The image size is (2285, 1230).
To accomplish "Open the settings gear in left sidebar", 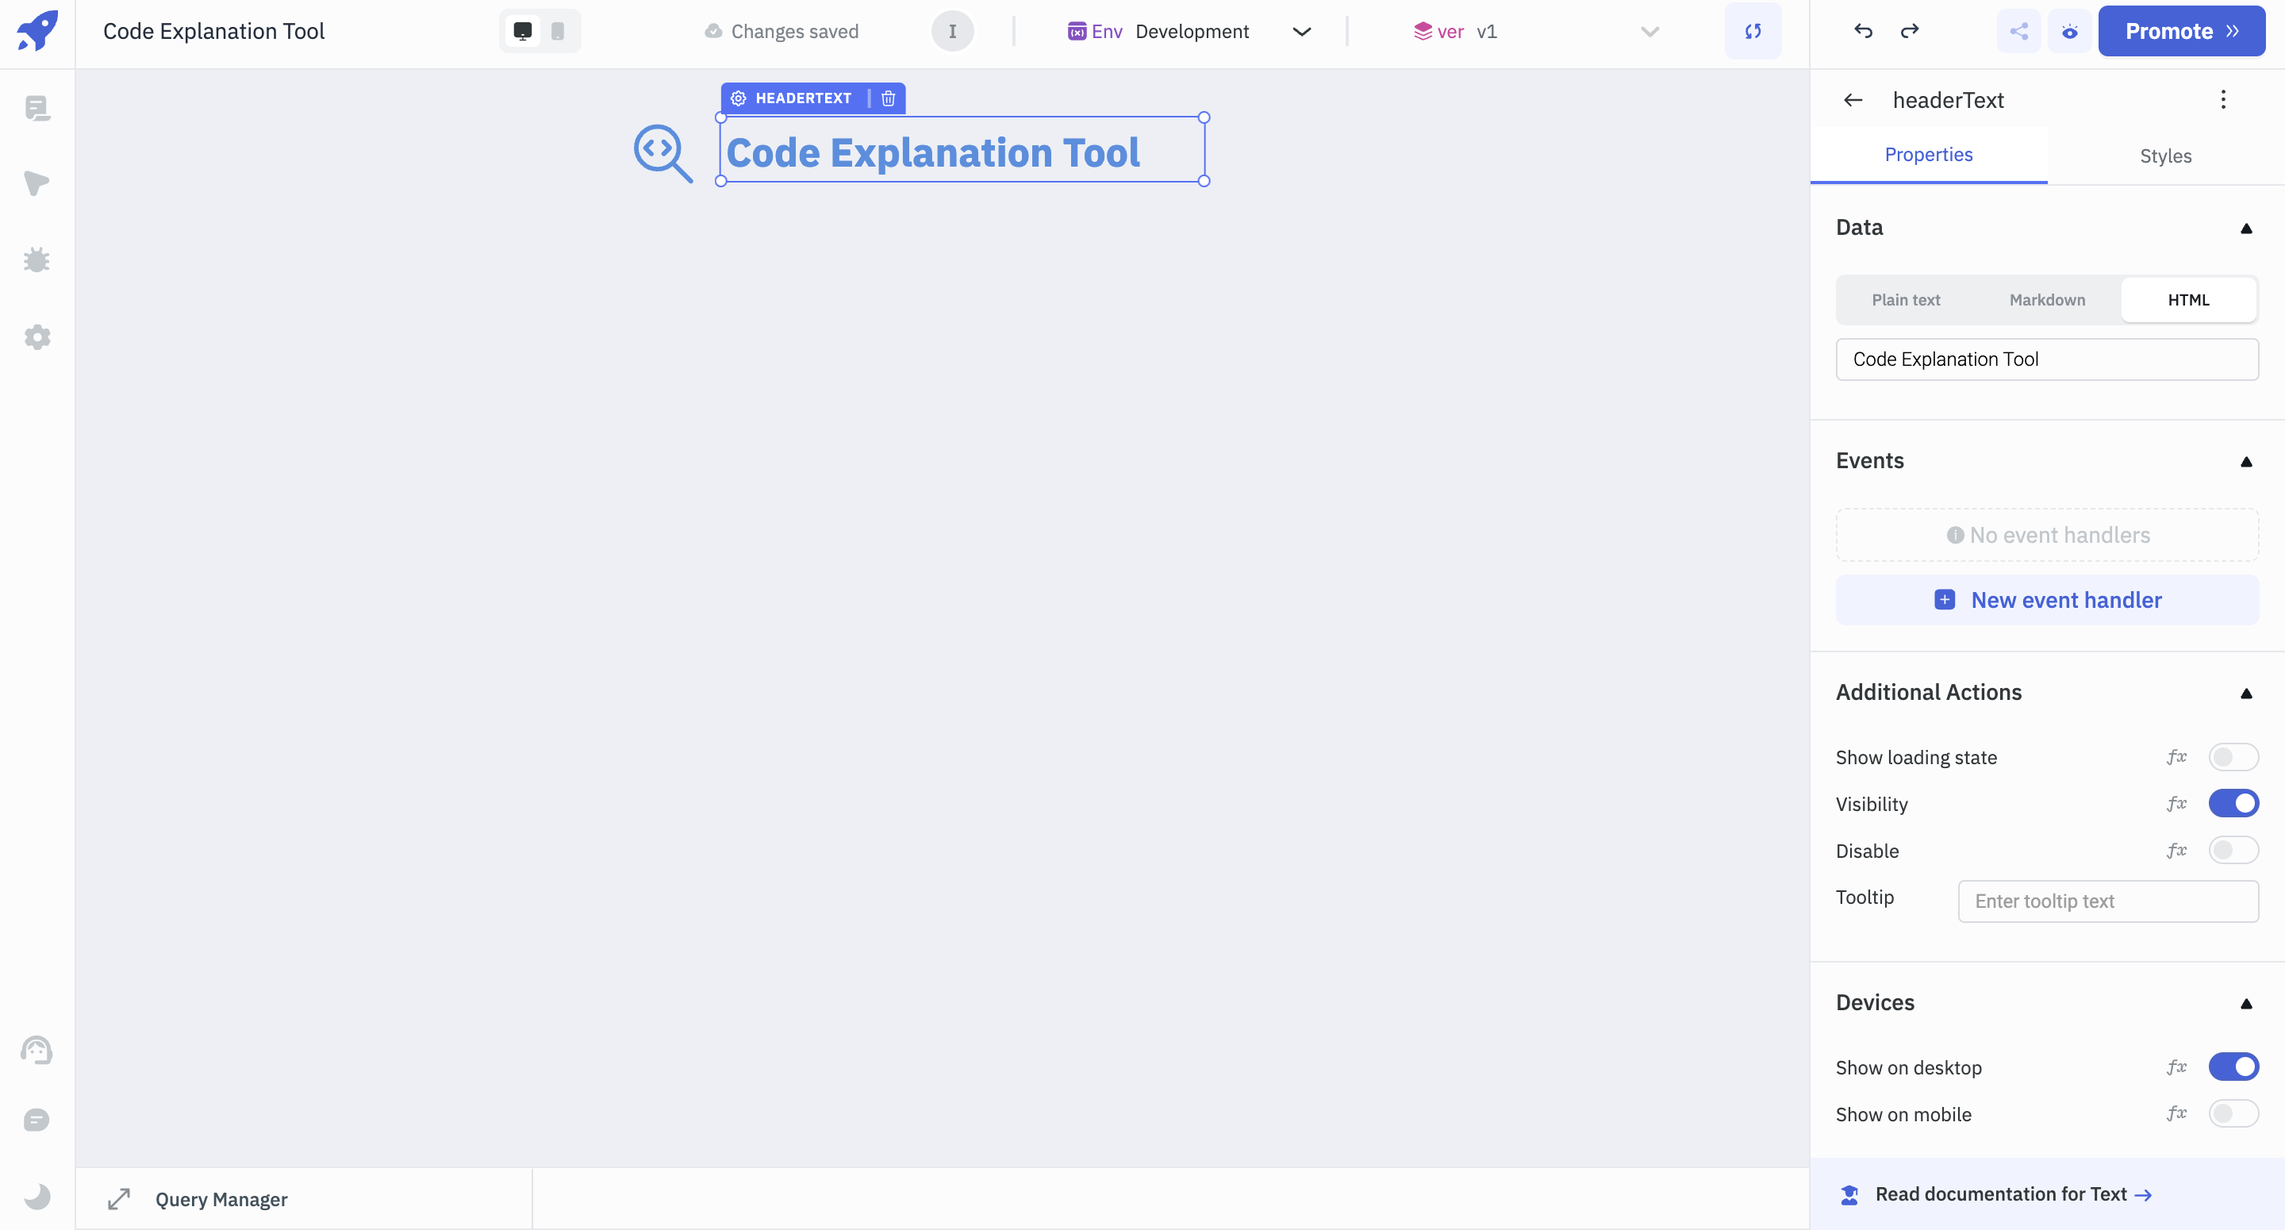I will tap(36, 337).
